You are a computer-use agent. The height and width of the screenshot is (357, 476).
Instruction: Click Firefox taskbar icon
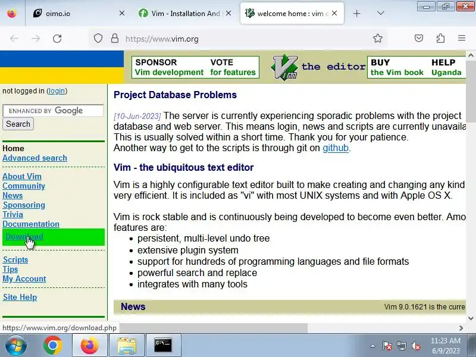point(90,345)
